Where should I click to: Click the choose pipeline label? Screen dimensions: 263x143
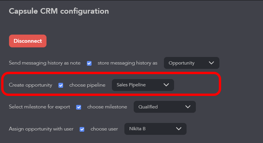pyautogui.click(x=87, y=85)
